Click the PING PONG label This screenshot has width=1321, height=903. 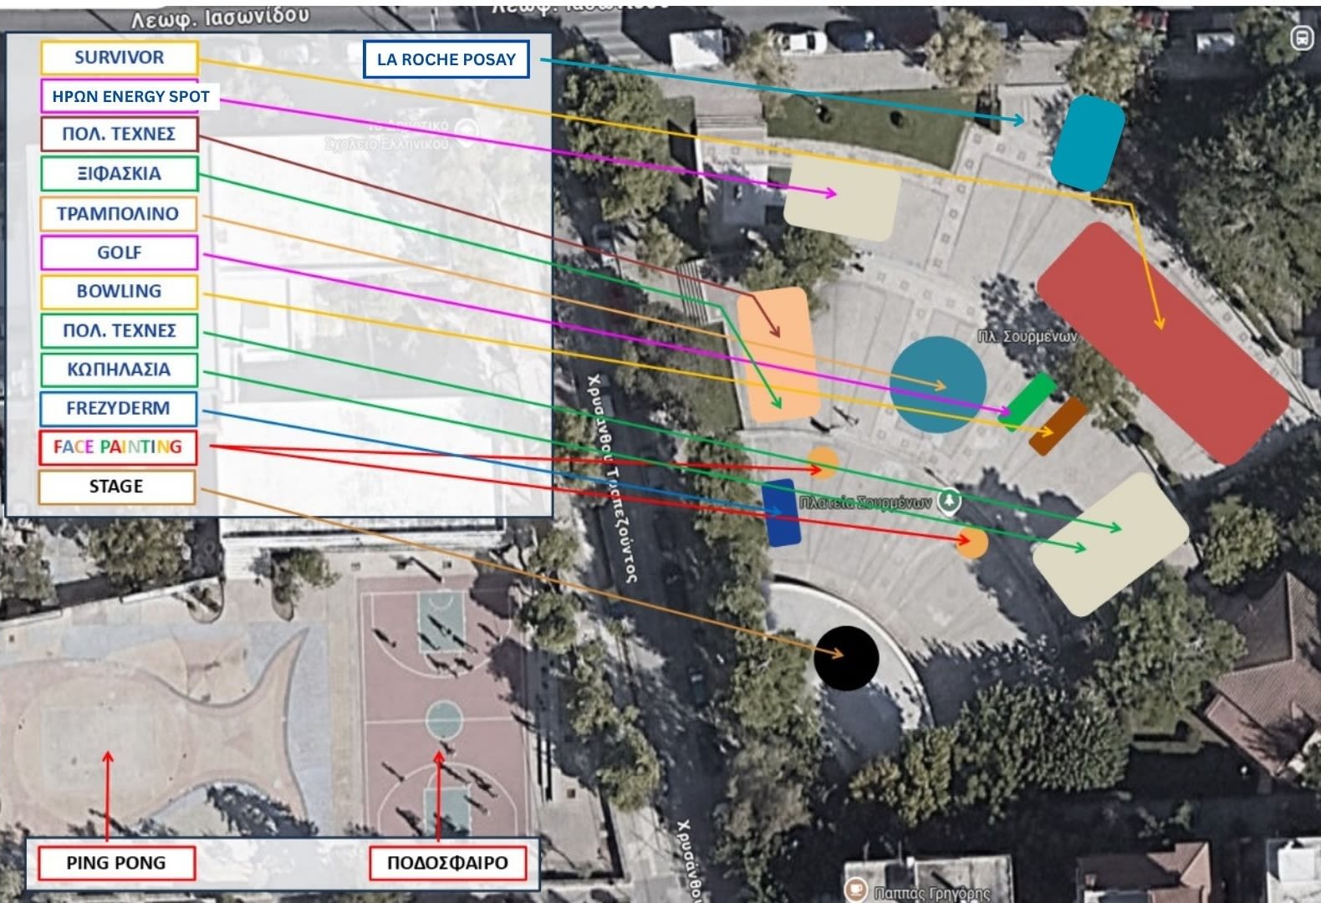tap(116, 863)
